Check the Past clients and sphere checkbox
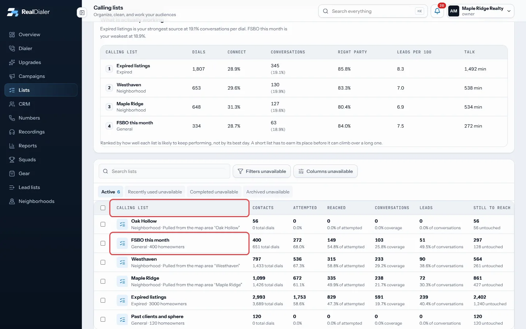The width and height of the screenshot is (526, 329). pos(103,319)
